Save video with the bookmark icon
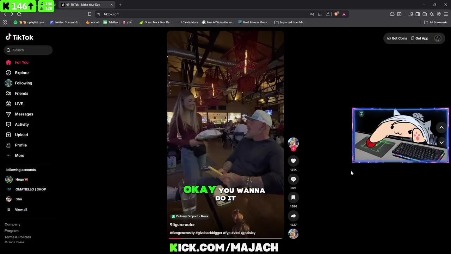Image resolution: width=451 pixels, height=254 pixels. click(x=293, y=198)
